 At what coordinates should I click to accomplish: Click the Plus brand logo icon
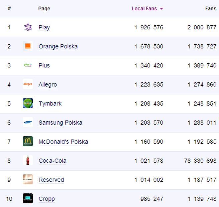(x=28, y=65)
